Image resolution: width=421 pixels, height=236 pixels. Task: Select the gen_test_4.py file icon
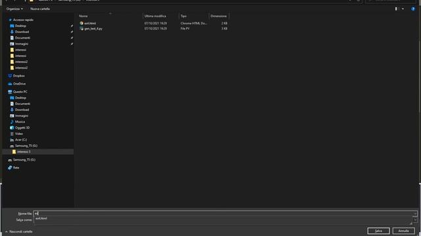[82, 28]
